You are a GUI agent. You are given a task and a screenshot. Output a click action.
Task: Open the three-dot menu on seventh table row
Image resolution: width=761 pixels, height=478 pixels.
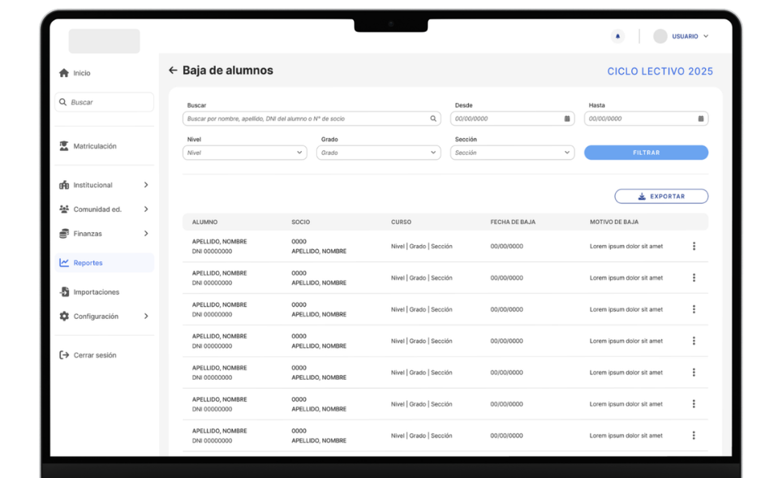coord(694,435)
